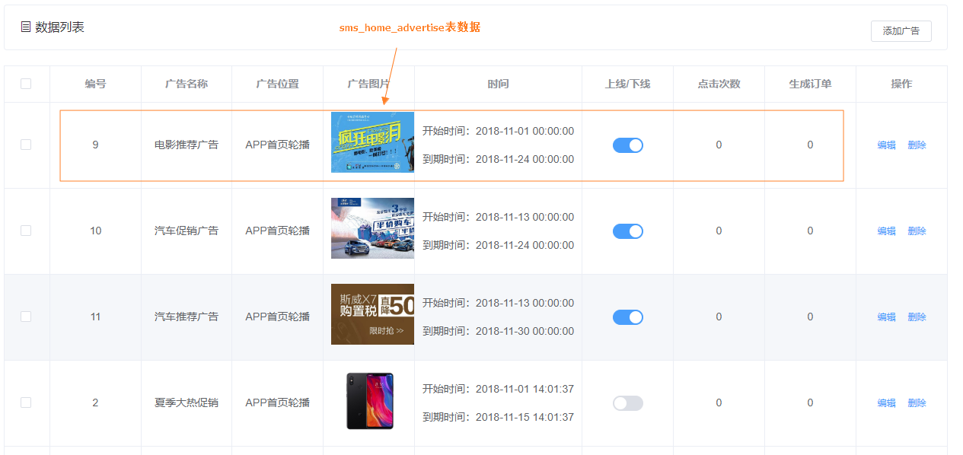Screen dimensions: 963x455
Task: Tick the checkbox on the 汽车促销广告 row
Action: tap(27, 231)
